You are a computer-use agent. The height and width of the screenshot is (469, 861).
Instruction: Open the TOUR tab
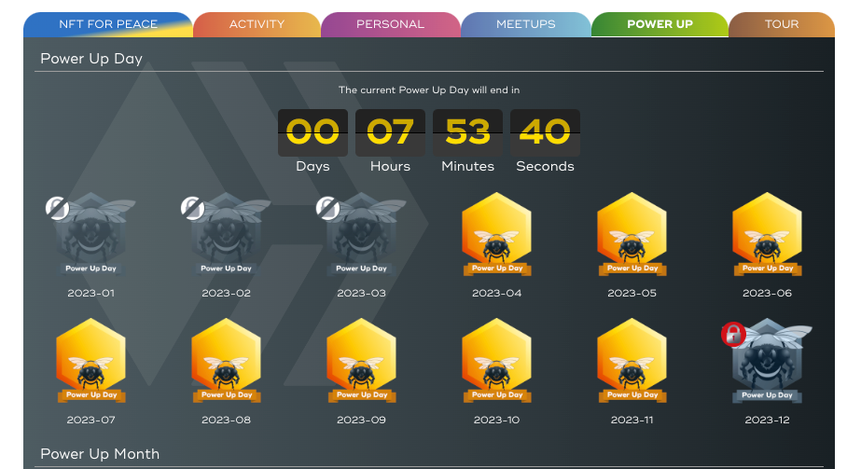(782, 24)
